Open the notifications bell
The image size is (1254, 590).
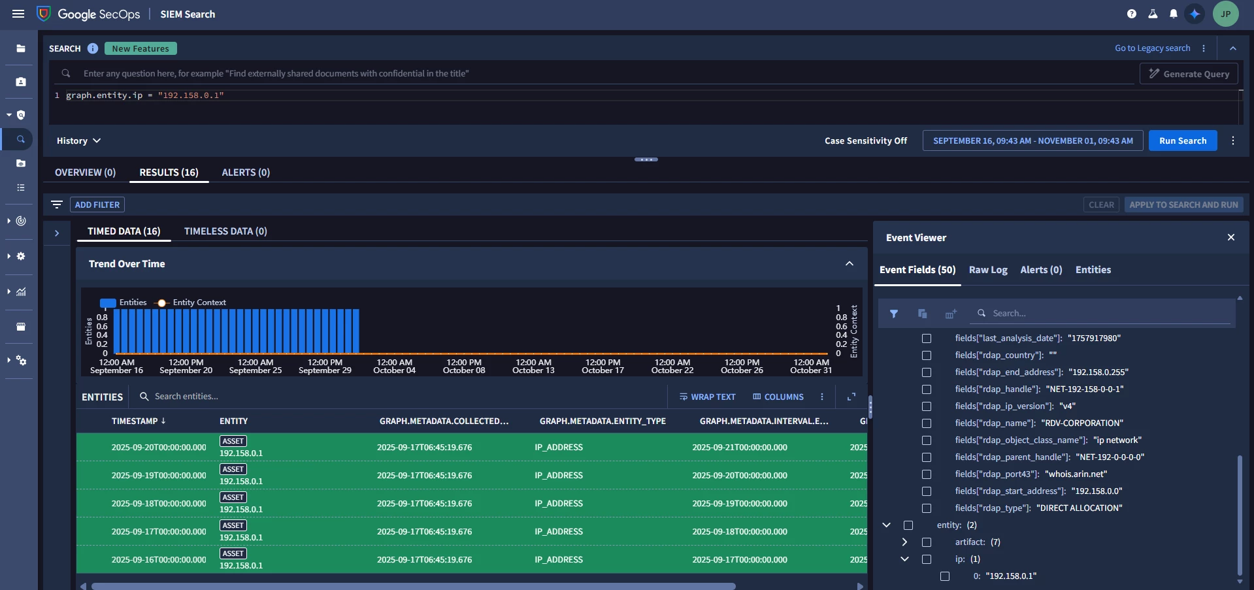pyautogui.click(x=1174, y=14)
